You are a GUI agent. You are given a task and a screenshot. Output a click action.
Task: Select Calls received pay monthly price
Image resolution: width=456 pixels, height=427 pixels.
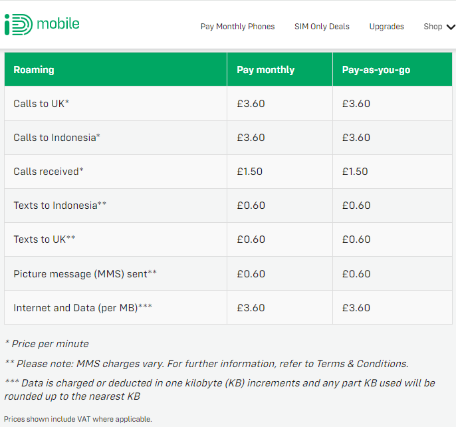click(x=249, y=172)
